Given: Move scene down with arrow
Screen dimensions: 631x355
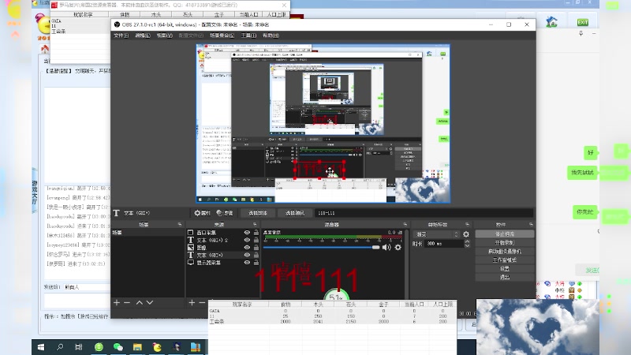Looking at the screenshot, I should pos(150,302).
